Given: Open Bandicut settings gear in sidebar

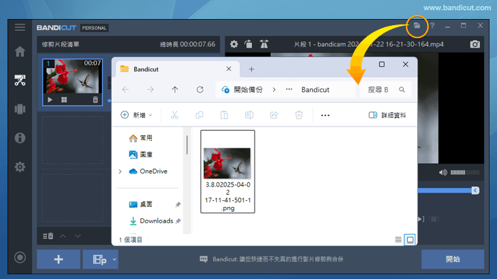Looking at the screenshot, I should pyautogui.click(x=20, y=167).
